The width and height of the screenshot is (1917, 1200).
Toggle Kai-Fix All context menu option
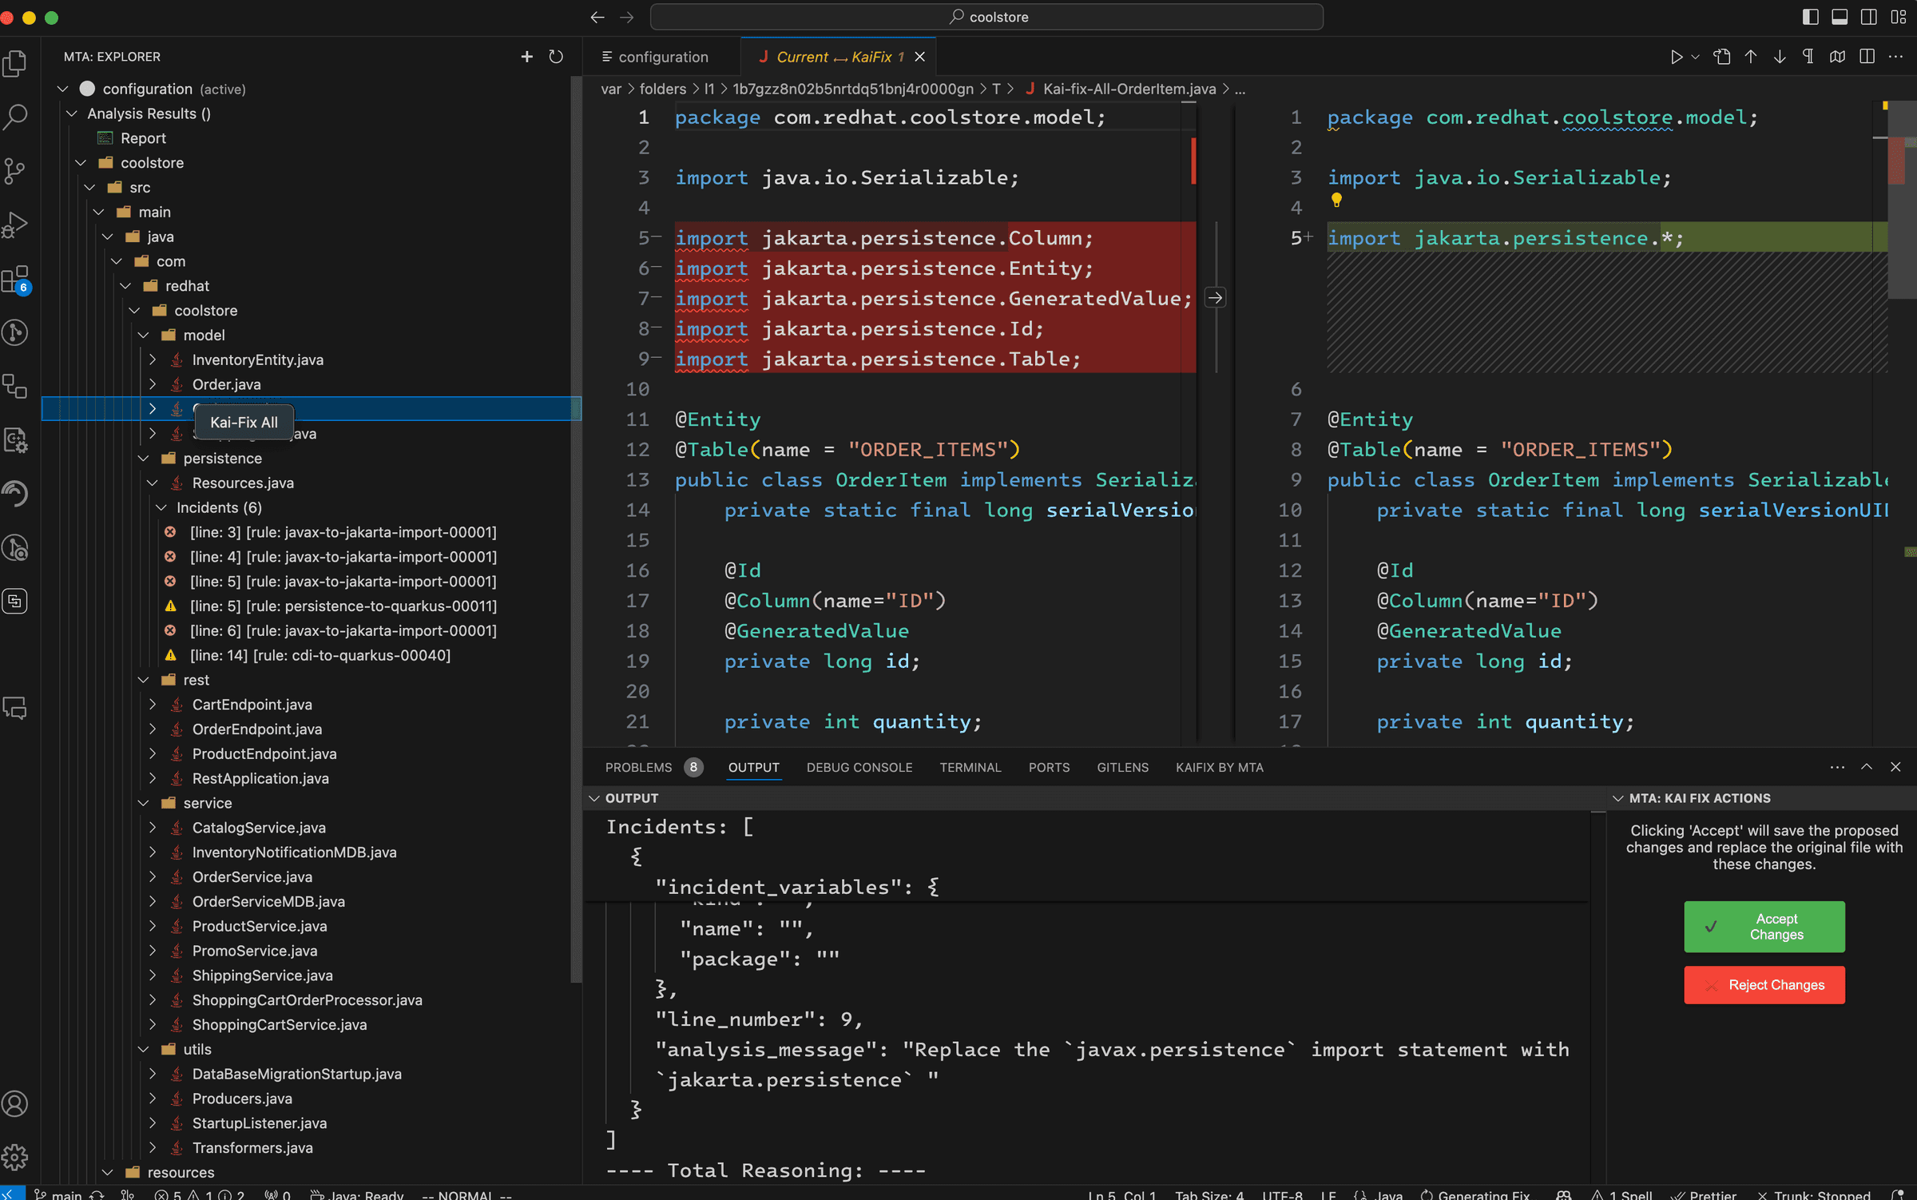click(244, 422)
